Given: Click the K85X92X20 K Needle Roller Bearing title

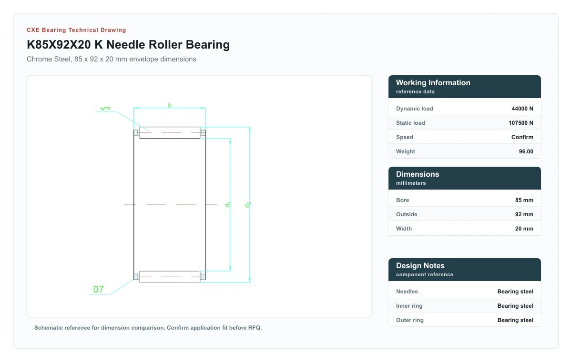Looking at the screenshot, I should 128,45.
